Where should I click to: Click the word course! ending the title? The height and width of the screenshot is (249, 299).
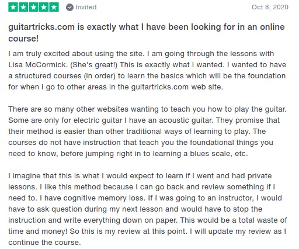click(23, 39)
